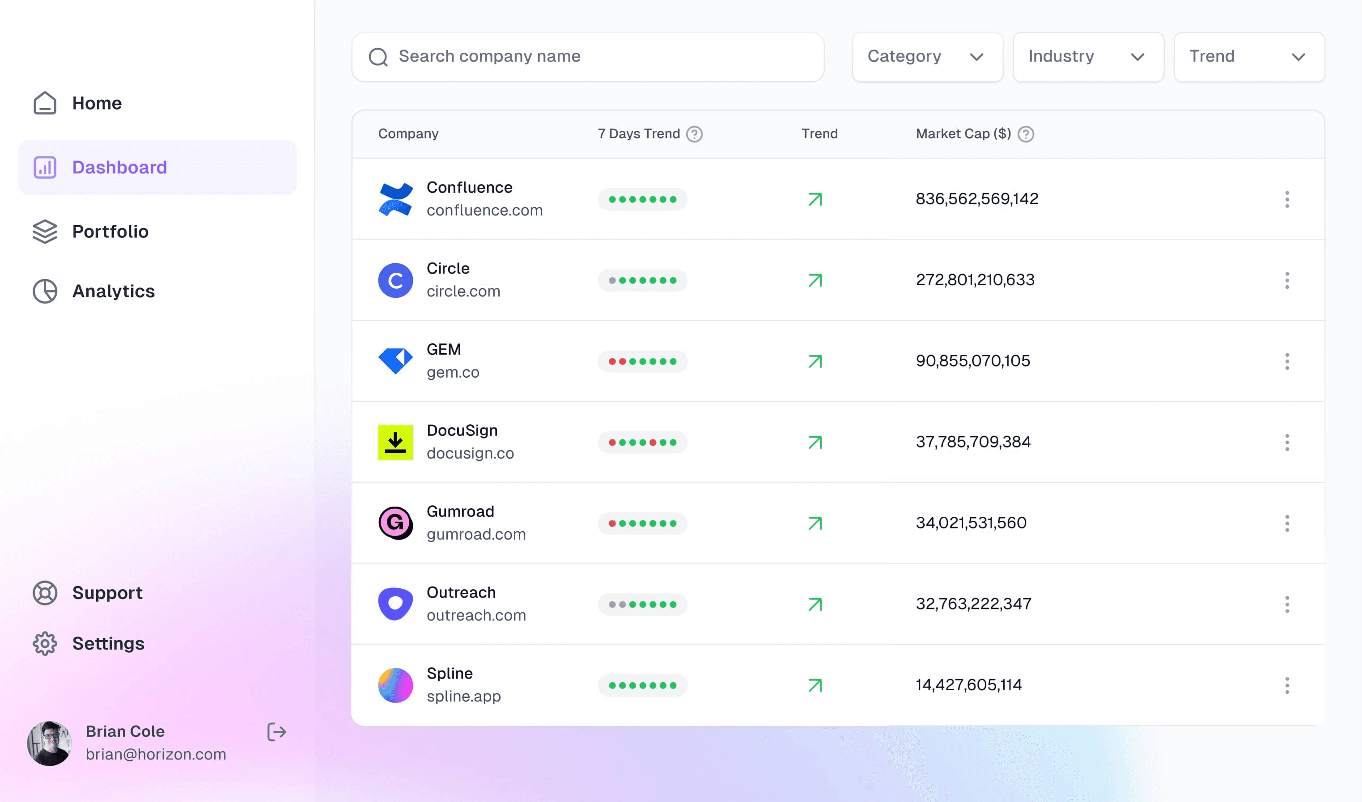Image resolution: width=1362 pixels, height=802 pixels.
Task: Open more options for Gumroad row
Action: 1287,523
